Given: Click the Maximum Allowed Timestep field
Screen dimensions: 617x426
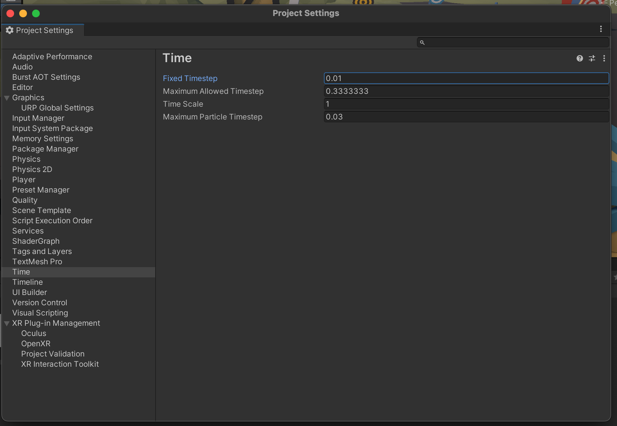Looking at the screenshot, I should click(466, 91).
